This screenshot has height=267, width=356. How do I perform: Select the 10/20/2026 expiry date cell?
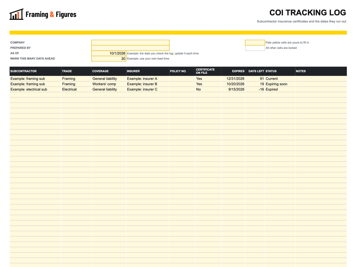tap(233, 84)
